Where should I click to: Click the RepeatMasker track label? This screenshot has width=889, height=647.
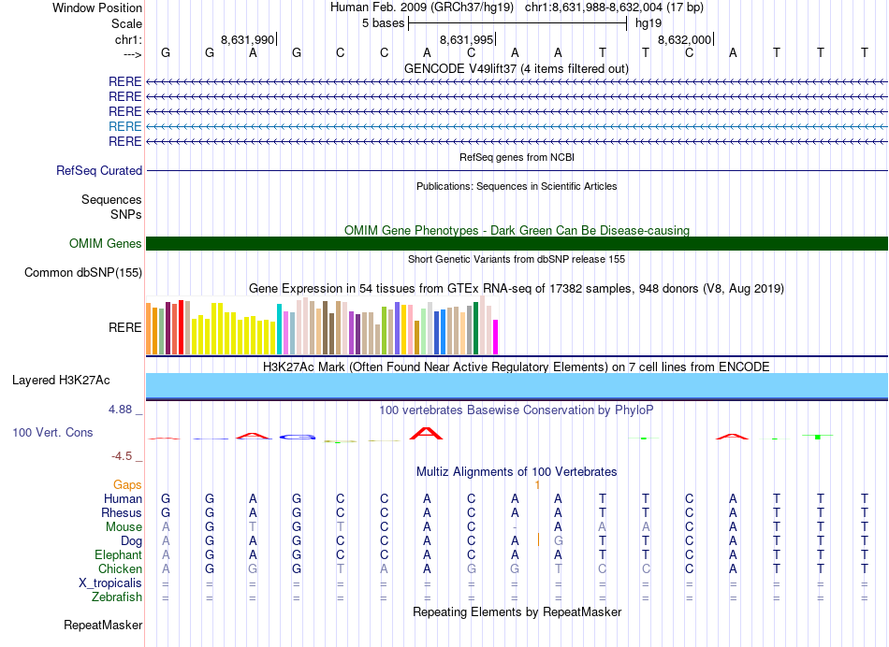103,625
